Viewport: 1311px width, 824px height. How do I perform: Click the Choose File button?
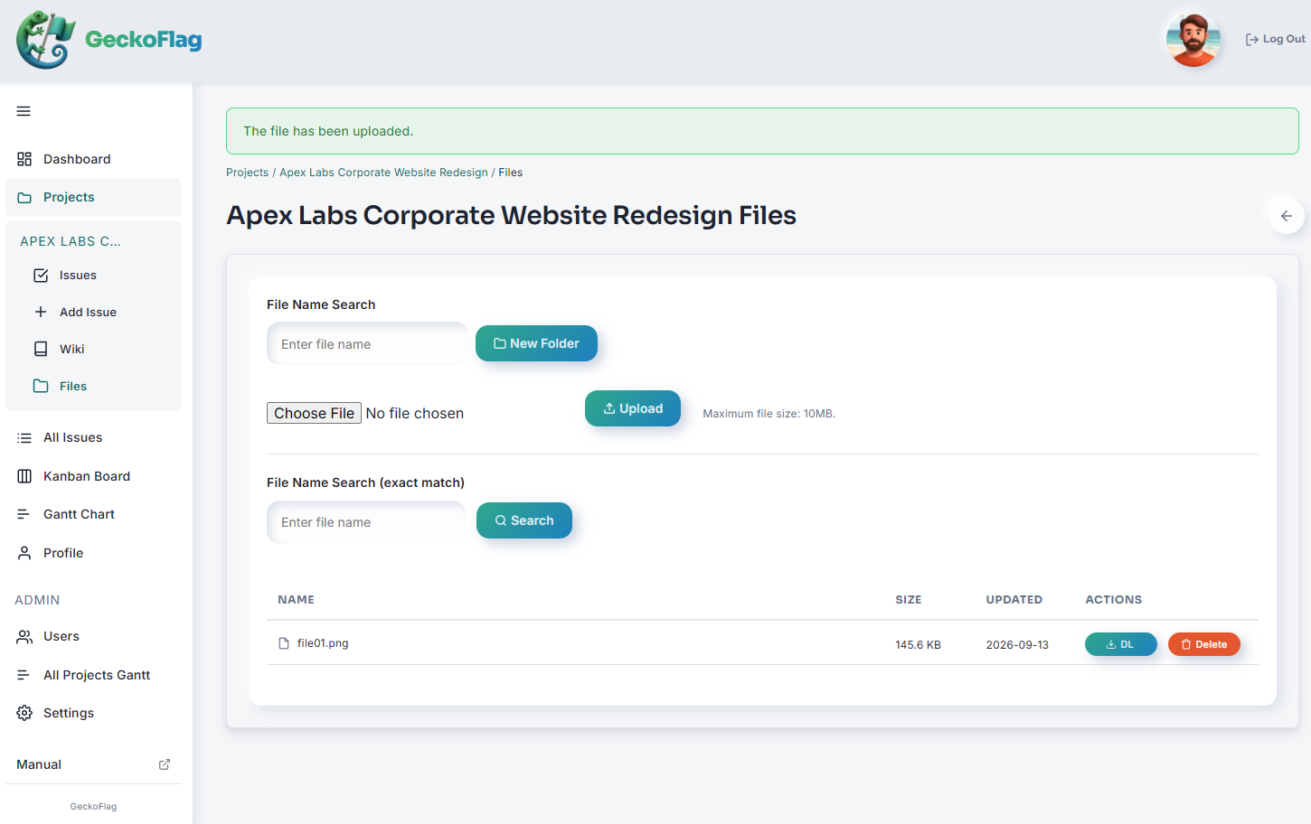[314, 413]
